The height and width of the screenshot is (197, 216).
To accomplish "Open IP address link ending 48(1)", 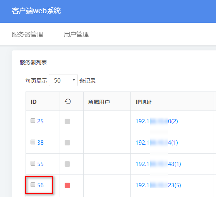I will click(158, 164).
